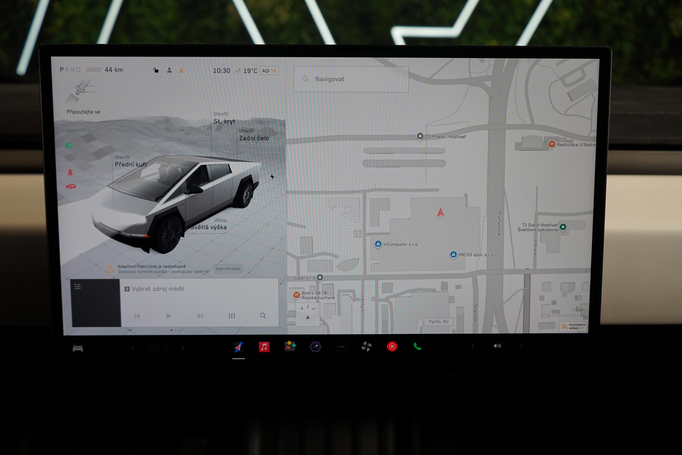Open the car controls menu icon

click(78, 348)
